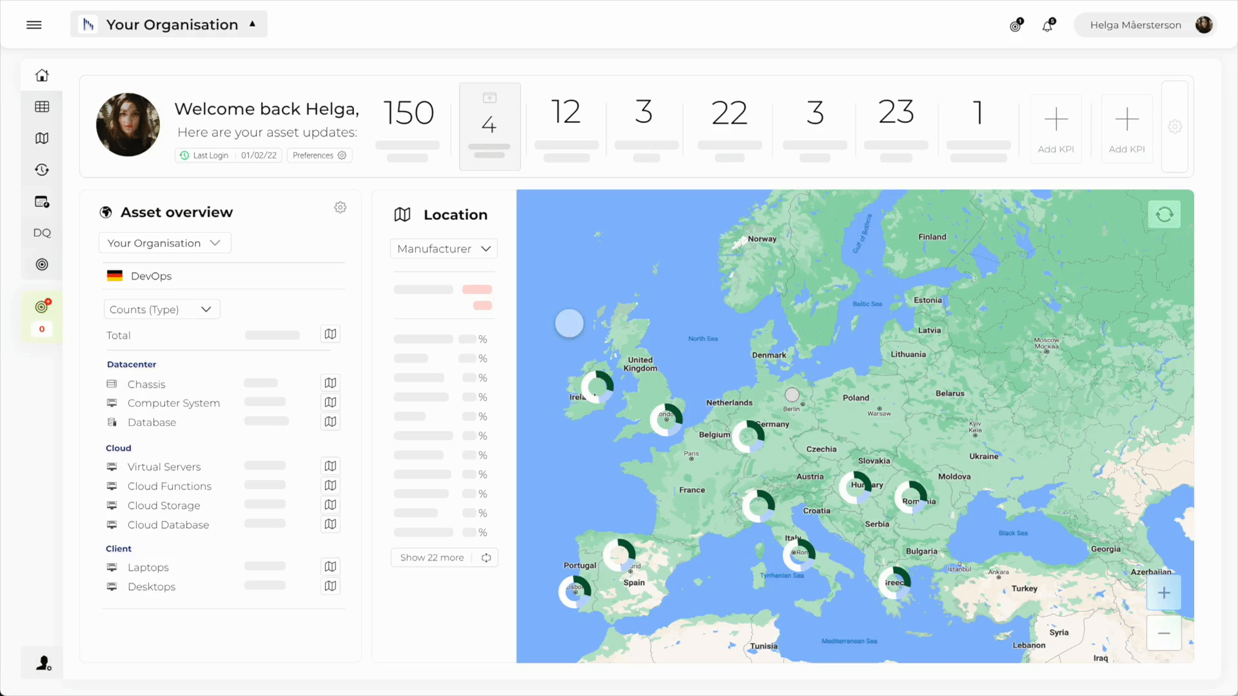Viewport: 1238px width, 696px height.
Task: Expand the Your Organisation header dropdown
Action: (x=169, y=24)
